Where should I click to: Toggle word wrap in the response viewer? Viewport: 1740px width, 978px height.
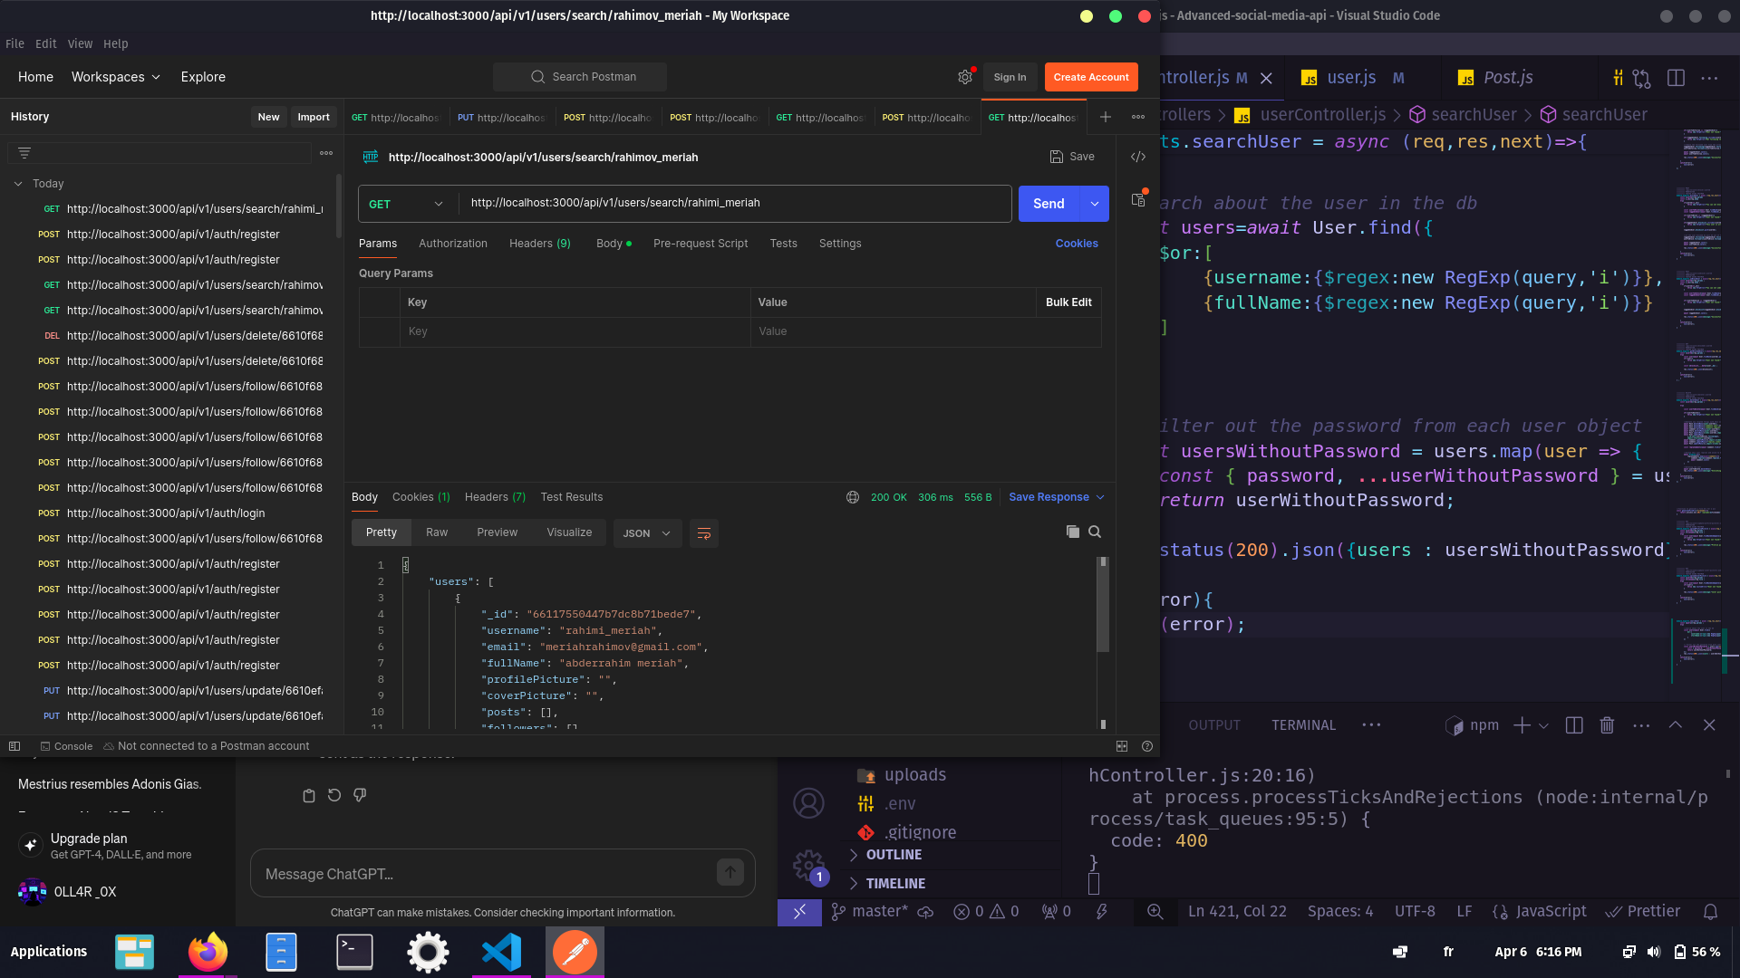(x=703, y=533)
